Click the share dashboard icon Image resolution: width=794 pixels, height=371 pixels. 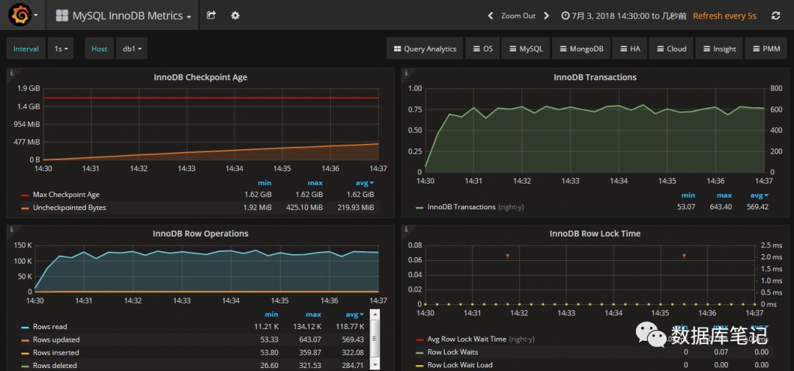pos(212,15)
